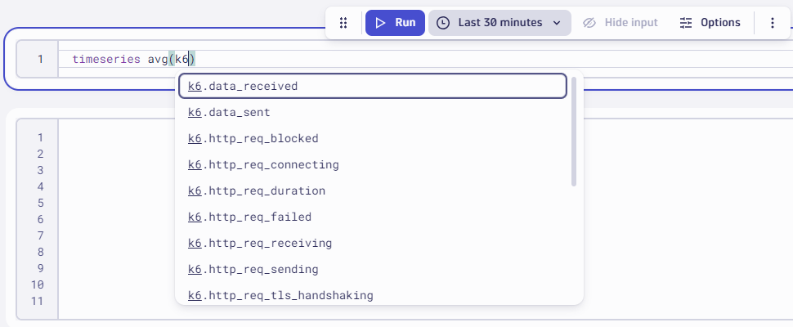Choose k6.http_req_duration metric
The height and width of the screenshot is (327, 793).
[373, 191]
